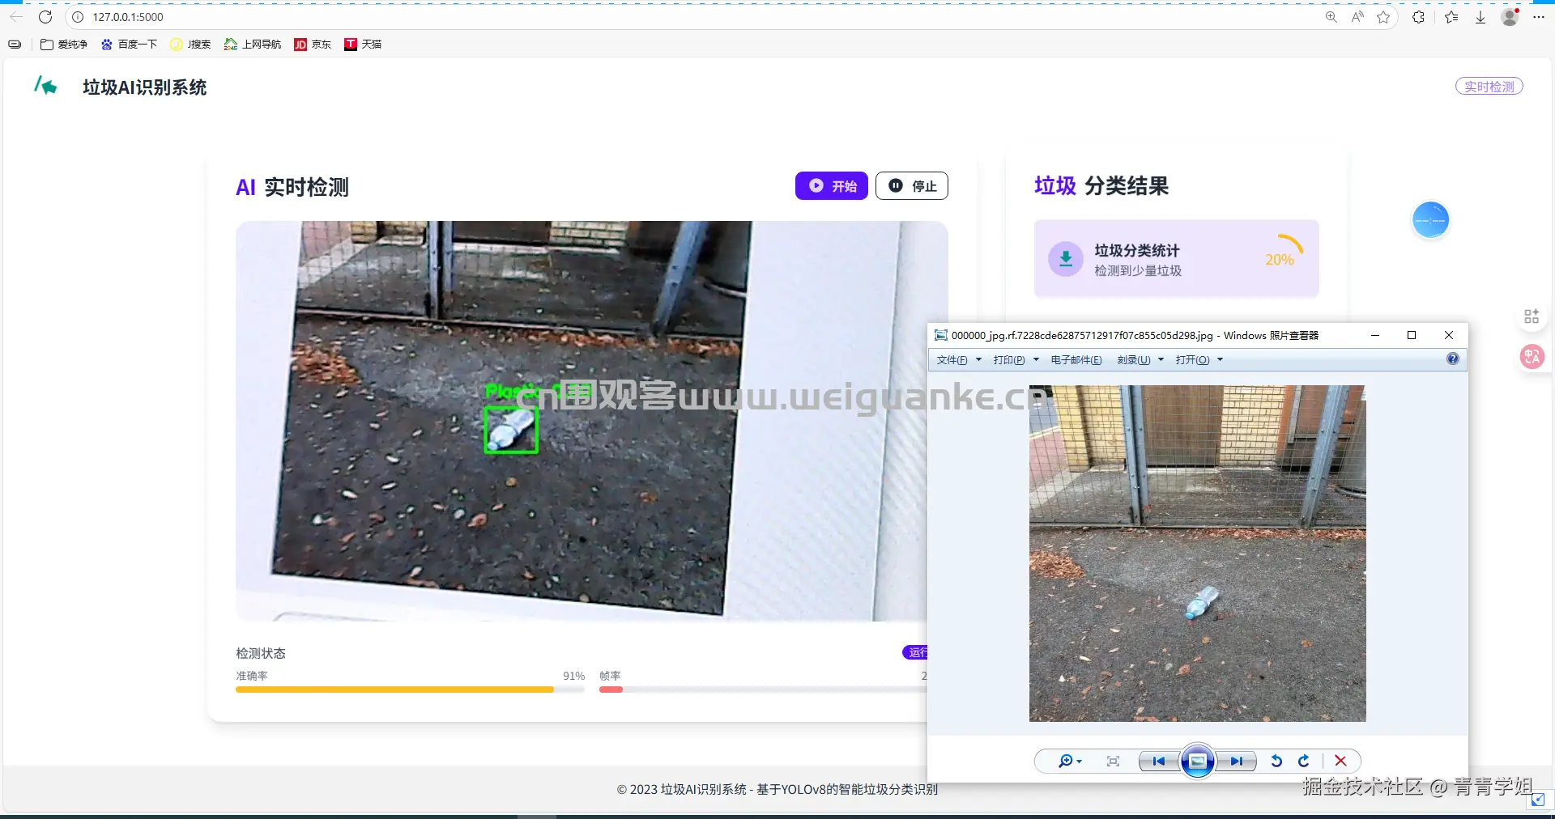Open Photo Viewer help
The image size is (1555, 819).
pyautogui.click(x=1453, y=359)
